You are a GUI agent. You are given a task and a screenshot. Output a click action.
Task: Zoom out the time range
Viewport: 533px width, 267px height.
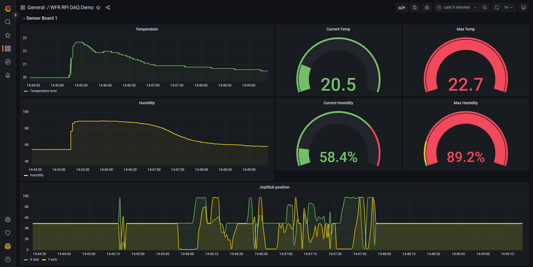[x=485, y=7]
